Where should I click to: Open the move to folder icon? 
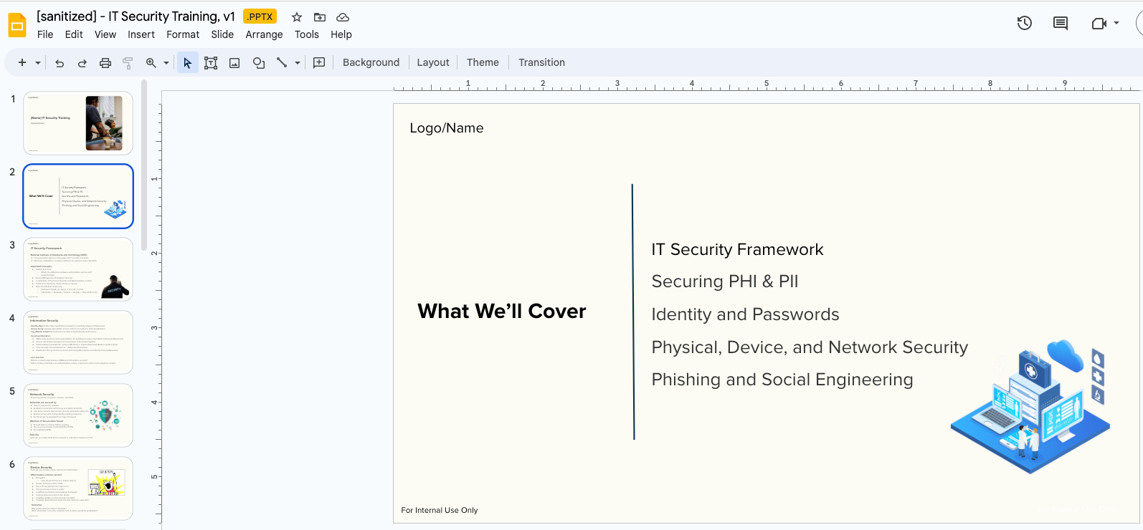pos(320,17)
